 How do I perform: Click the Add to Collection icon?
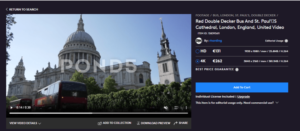100,123
